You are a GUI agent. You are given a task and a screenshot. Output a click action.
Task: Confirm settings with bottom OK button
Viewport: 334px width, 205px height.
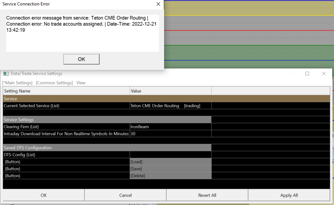pos(43,195)
